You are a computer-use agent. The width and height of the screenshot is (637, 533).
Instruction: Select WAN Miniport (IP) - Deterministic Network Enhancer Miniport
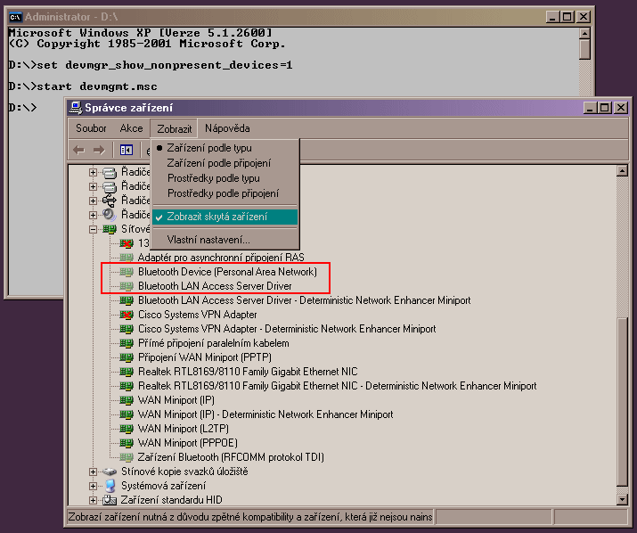click(265, 414)
